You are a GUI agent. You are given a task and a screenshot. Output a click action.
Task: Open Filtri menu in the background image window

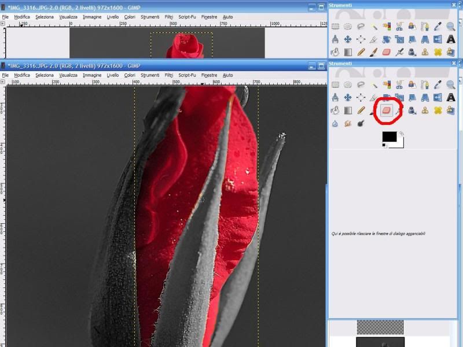169,17
